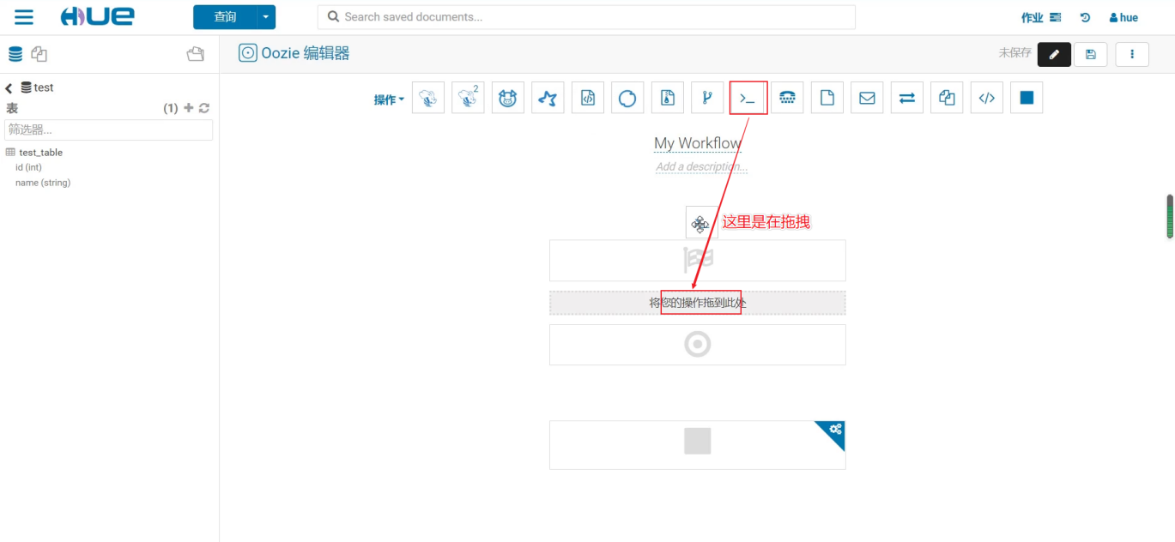Go back from the test database
This screenshot has width=1175, height=542.
(9, 87)
